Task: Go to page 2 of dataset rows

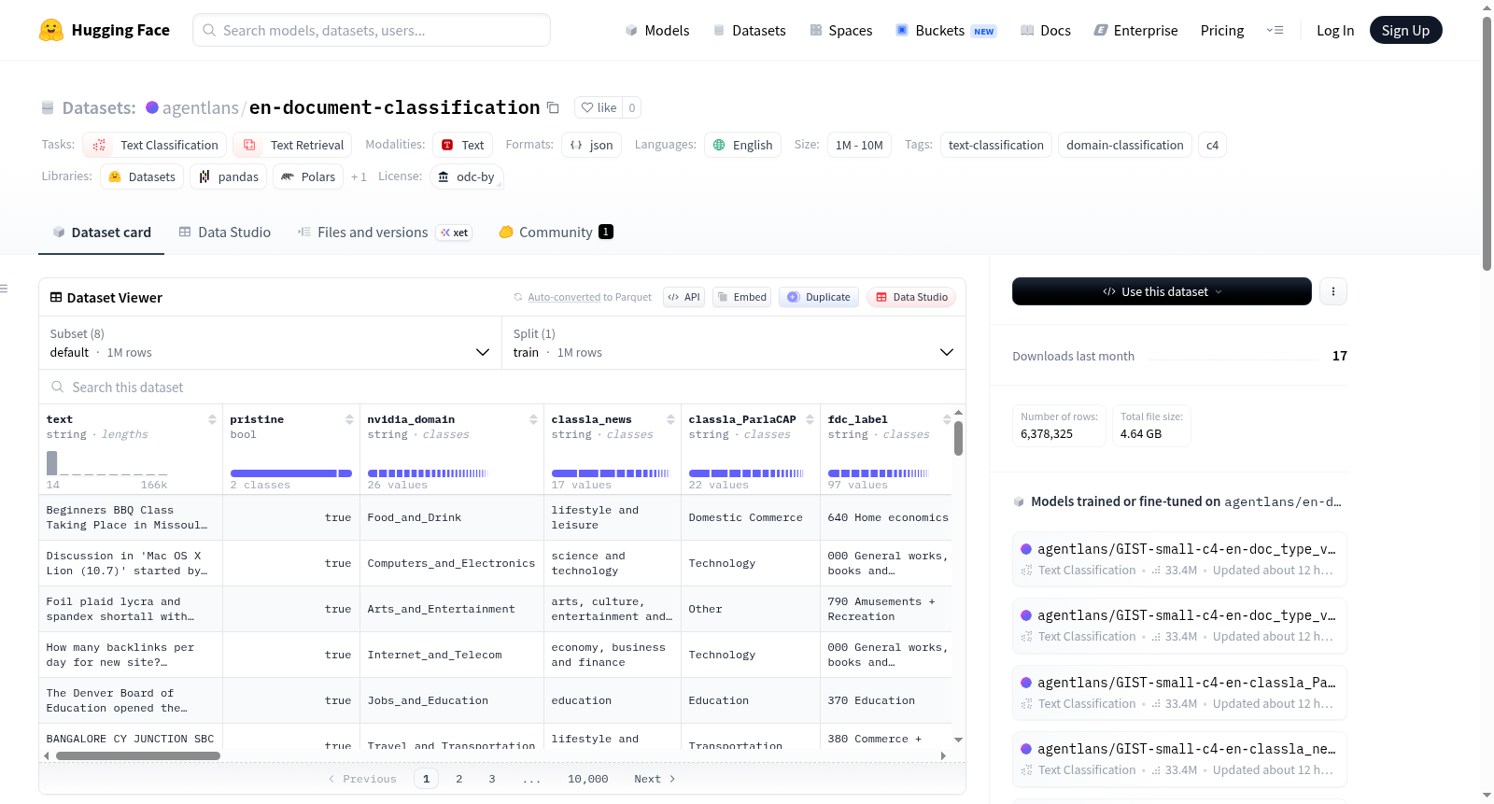Action: (x=459, y=779)
